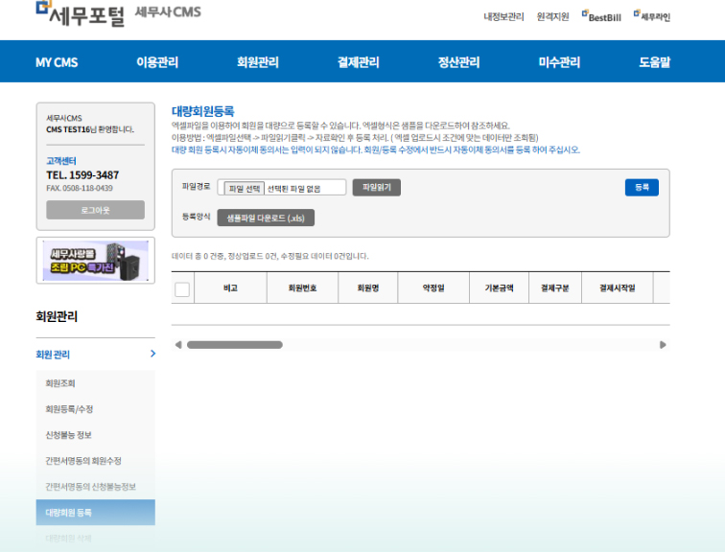The width and height of the screenshot is (725, 552).
Task: Click the 약정일 column header
Action: (x=433, y=288)
